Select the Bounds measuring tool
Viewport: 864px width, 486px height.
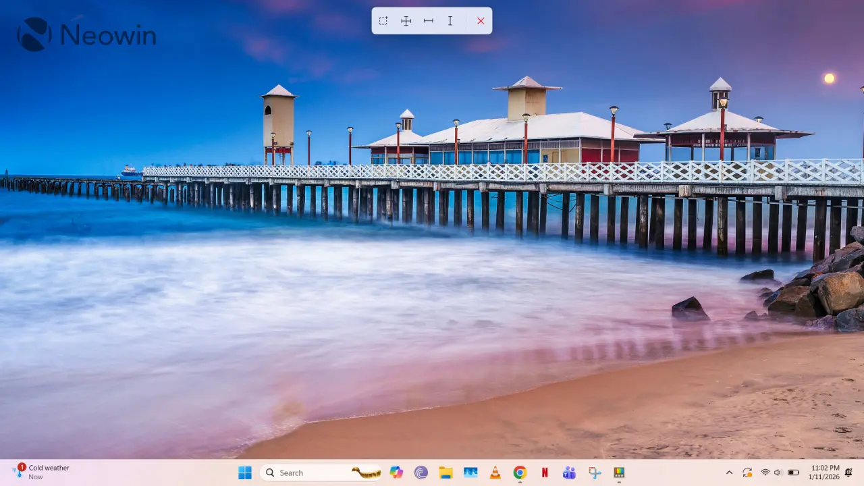coord(383,21)
